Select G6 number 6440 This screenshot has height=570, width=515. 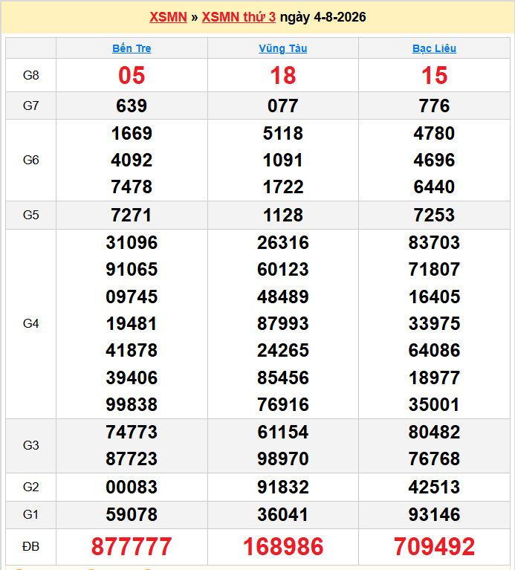point(434,187)
